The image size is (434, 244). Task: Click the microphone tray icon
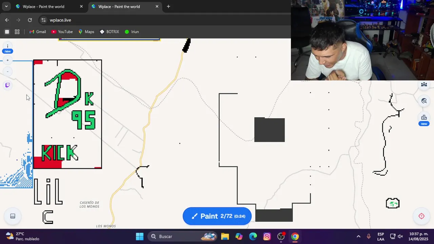coord(369,237)
